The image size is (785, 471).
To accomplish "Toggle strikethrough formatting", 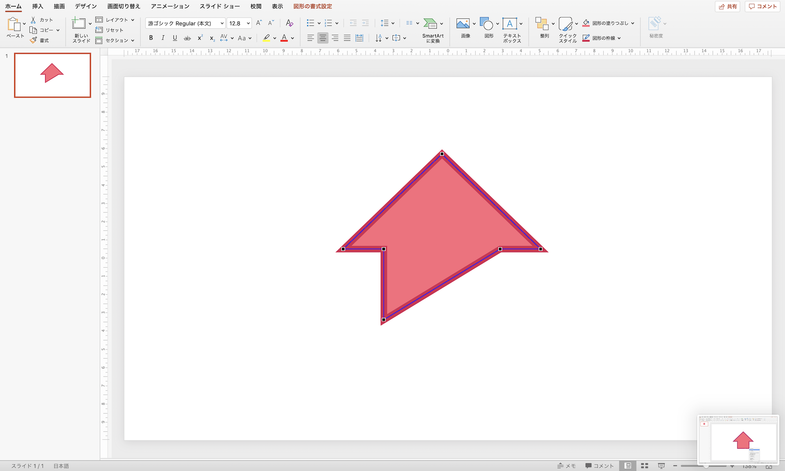I will 188,38.
